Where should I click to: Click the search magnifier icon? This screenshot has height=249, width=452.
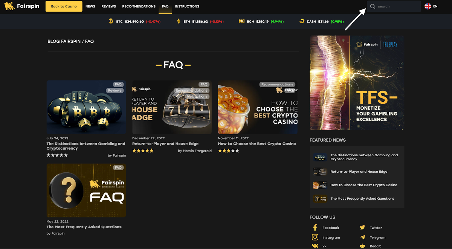tap(373, 6)
